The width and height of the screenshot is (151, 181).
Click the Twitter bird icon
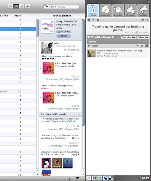[x=78, y=126]
